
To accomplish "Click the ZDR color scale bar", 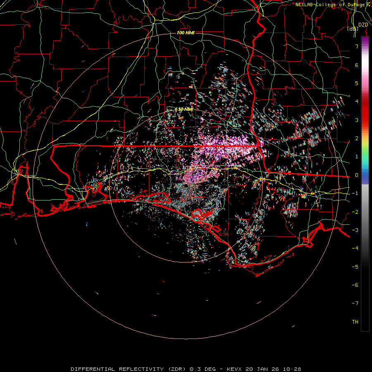I will coord(365,184).
